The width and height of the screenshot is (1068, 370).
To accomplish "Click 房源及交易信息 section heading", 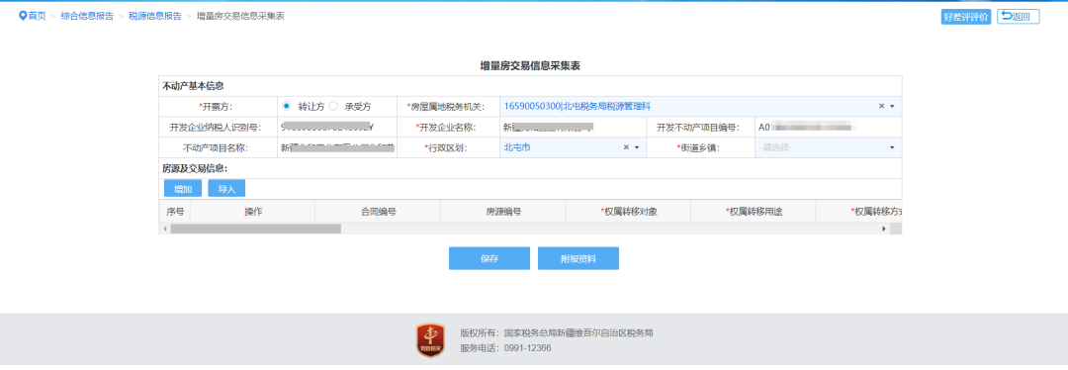I will [x=195, y=168].
